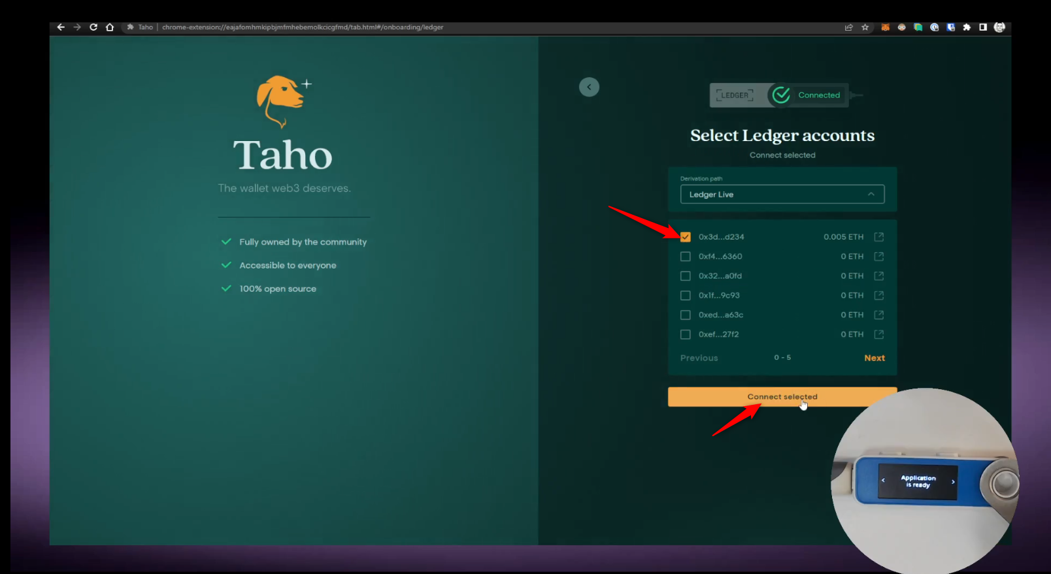Open 0xef...27f2 external link icon

pyautogui.click(x=878, y=334)
